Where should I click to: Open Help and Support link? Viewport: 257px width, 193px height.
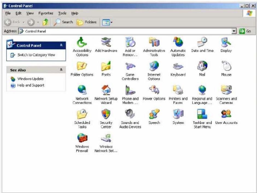[31, 85]
